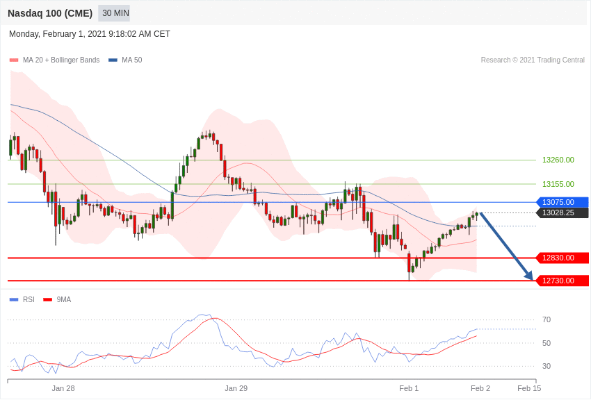Viewport: 591px width, 400px height.
Task: Click the blue 13075.00 pivot price tag
Action: (562, 202)
